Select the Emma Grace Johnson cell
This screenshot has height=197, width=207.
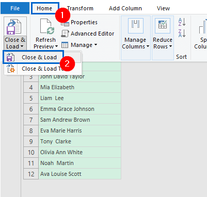click(80, 109)
